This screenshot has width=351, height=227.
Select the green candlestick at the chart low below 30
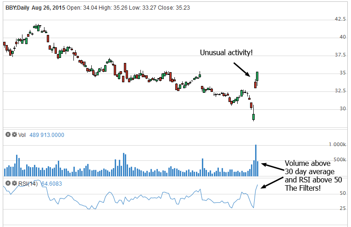tap(253, 117)
